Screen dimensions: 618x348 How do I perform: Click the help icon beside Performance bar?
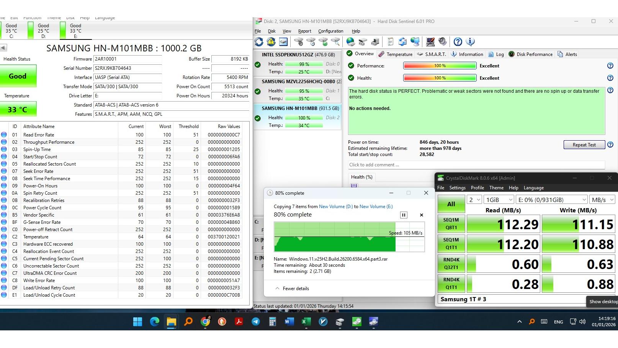coord(610,66)
